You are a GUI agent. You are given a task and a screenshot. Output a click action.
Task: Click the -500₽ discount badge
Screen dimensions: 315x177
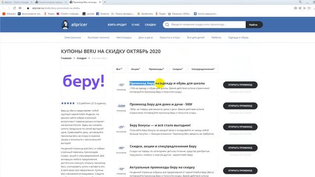tap(121, 106)
